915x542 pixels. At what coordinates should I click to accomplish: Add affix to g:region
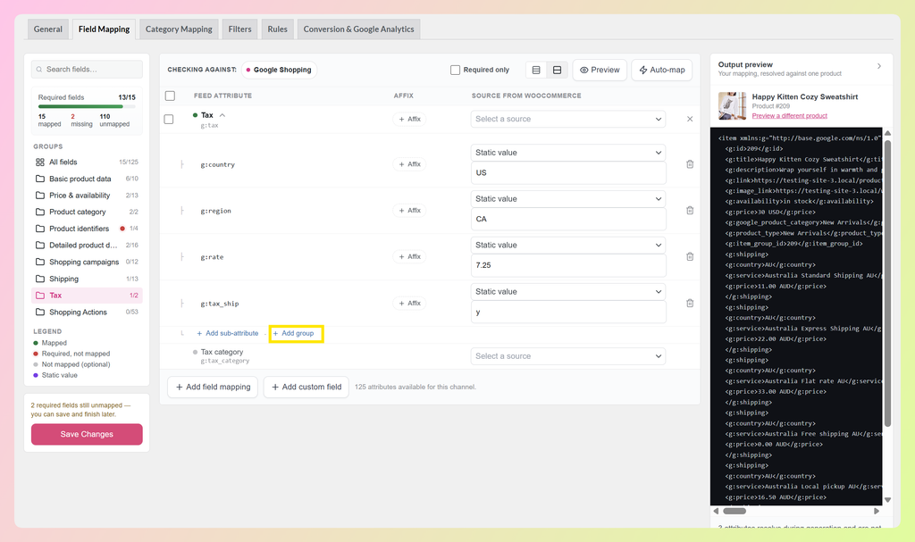tap(409, 211)
